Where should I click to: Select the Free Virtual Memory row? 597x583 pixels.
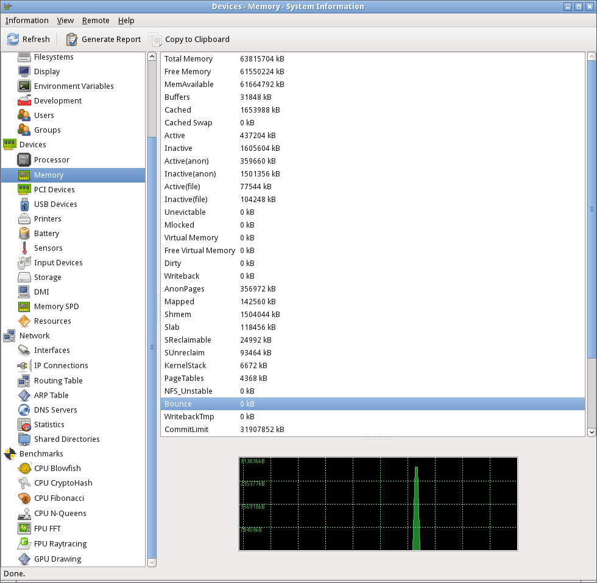373,251
